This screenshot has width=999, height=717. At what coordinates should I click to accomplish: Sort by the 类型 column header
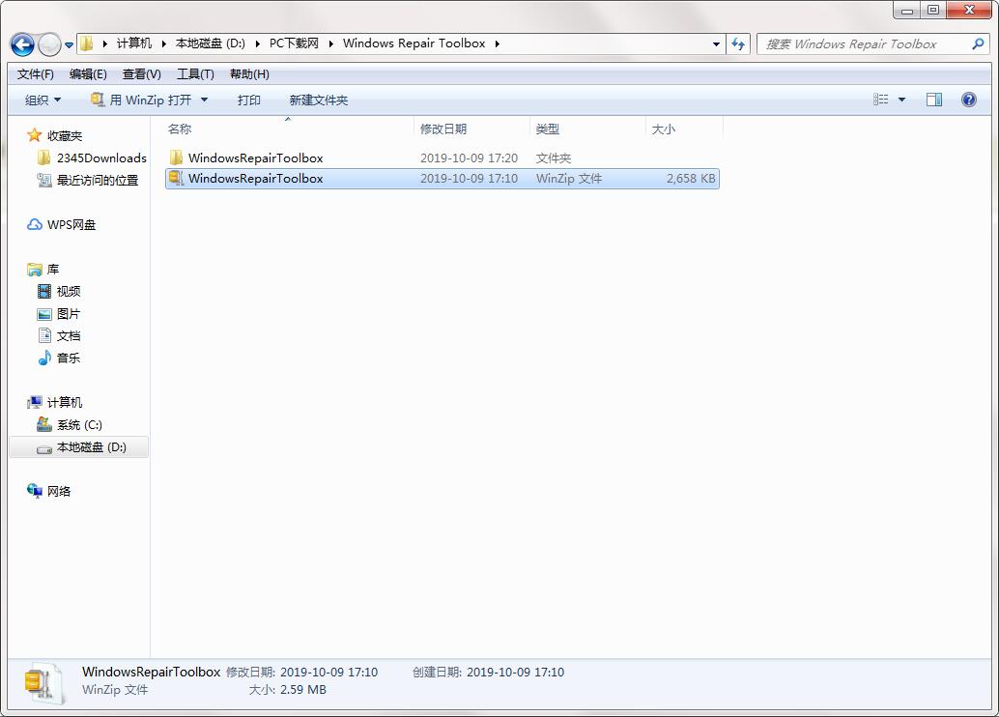[x=587, y=129]
